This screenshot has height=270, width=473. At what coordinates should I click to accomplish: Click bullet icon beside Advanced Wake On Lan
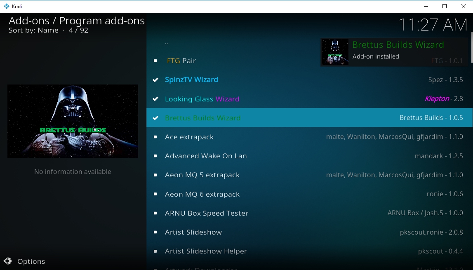[155, 156]
